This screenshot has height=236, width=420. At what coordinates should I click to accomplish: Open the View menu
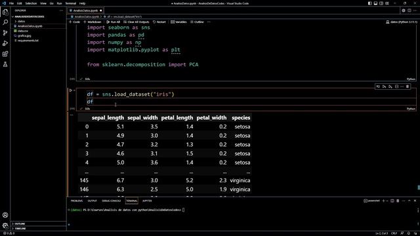43,3
